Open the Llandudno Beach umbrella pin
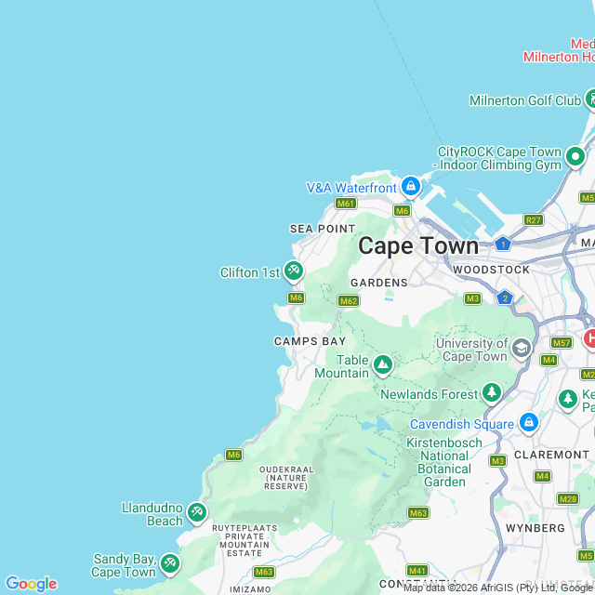 tap(197, 513)
